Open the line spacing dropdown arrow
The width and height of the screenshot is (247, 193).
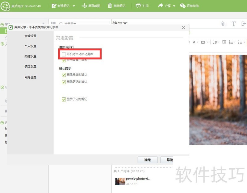click(219, 42)
